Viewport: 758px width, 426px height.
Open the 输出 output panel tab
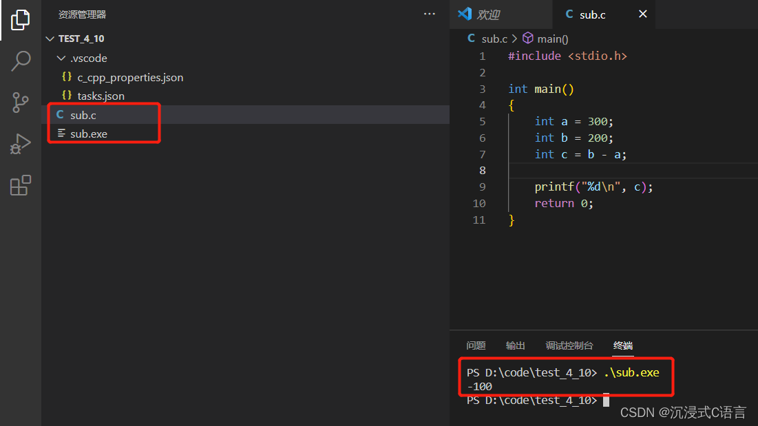pos(516,345)
